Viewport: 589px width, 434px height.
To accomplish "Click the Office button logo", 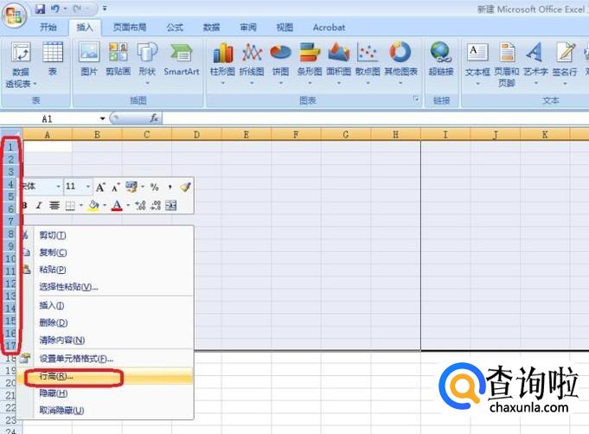I will point(14,16).
